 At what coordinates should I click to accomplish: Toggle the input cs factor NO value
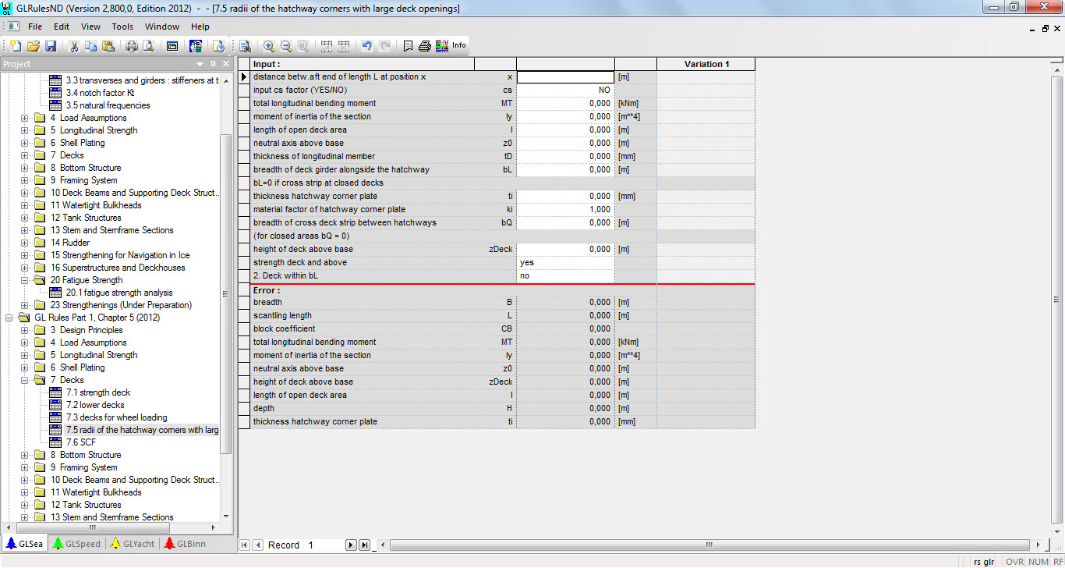tap(565, 91)
